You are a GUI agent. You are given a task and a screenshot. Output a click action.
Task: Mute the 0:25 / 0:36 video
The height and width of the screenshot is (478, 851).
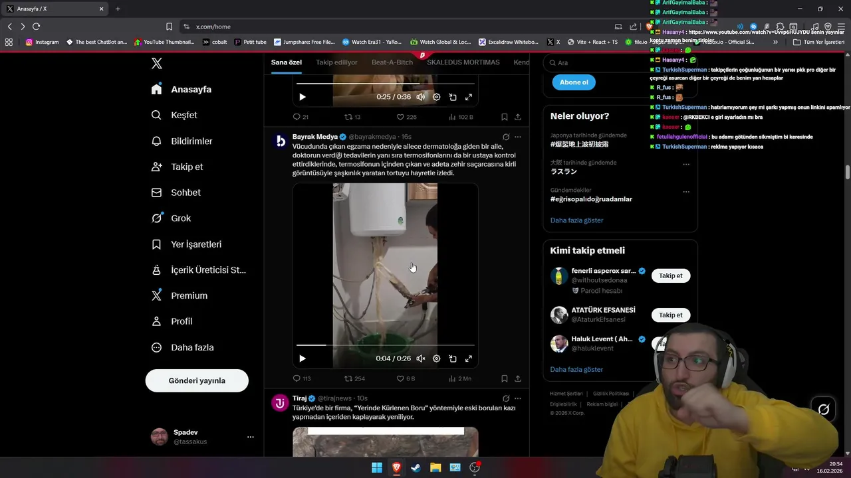pos(421,97)
